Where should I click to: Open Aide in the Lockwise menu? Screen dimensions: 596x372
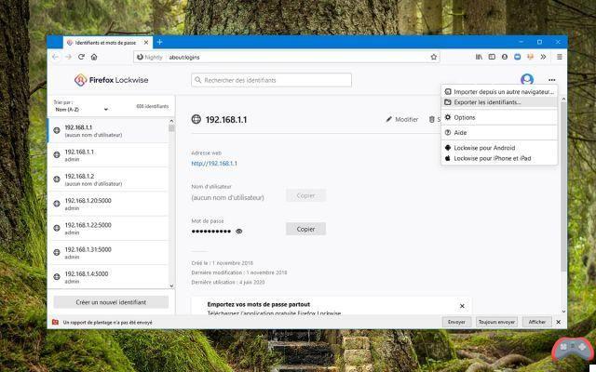pos(499,133)
